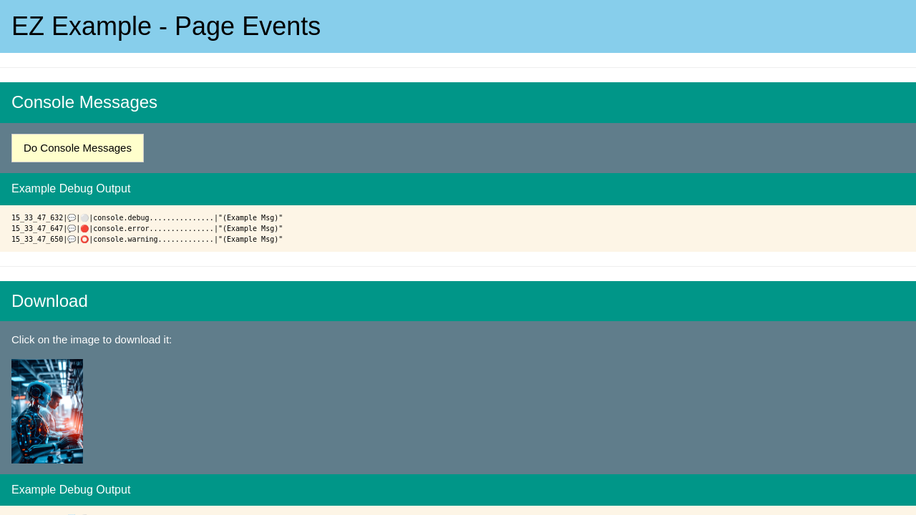This screenshot has height=515, width=916.
Task: Click the console.error log line
Action: click(147, 229)
